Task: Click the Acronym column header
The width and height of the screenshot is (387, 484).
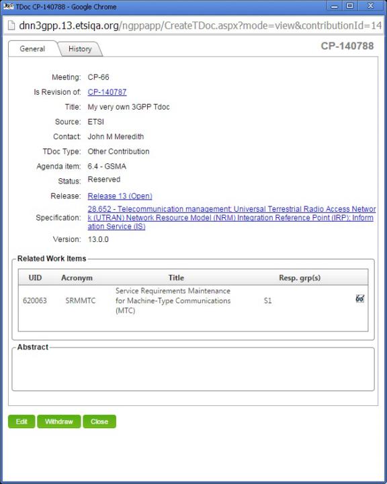Action: 77,278
